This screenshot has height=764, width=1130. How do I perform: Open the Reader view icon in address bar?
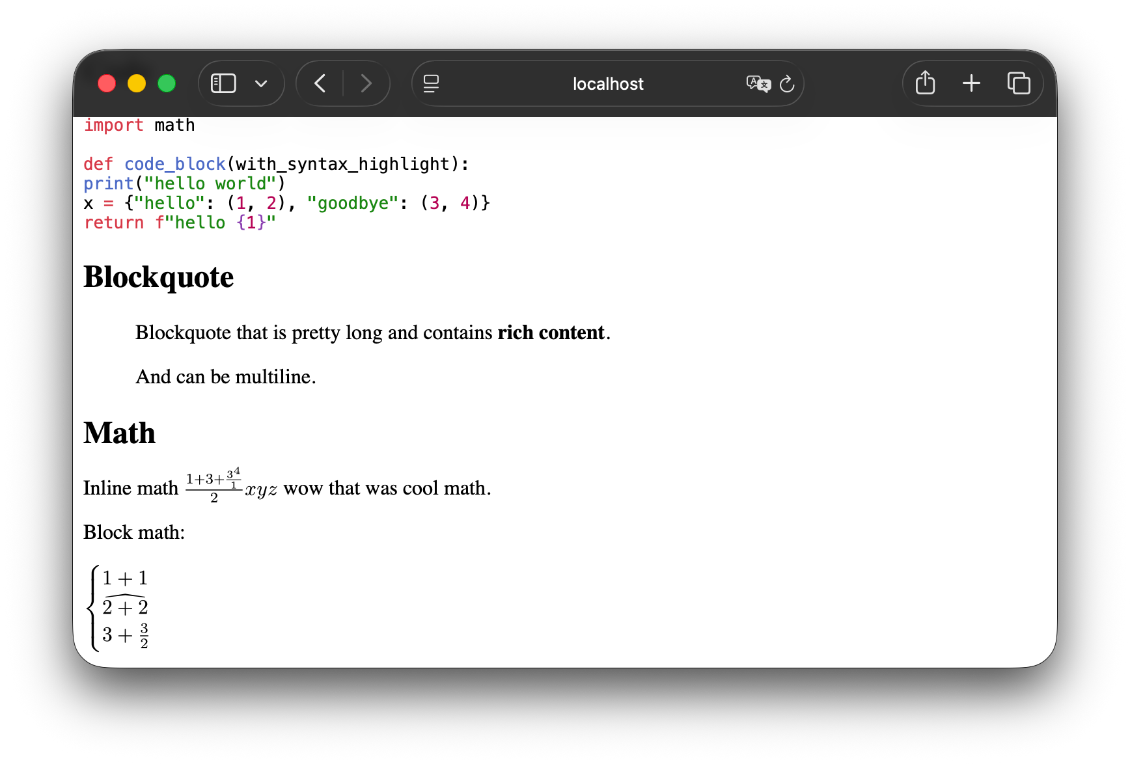pos(431,83)
